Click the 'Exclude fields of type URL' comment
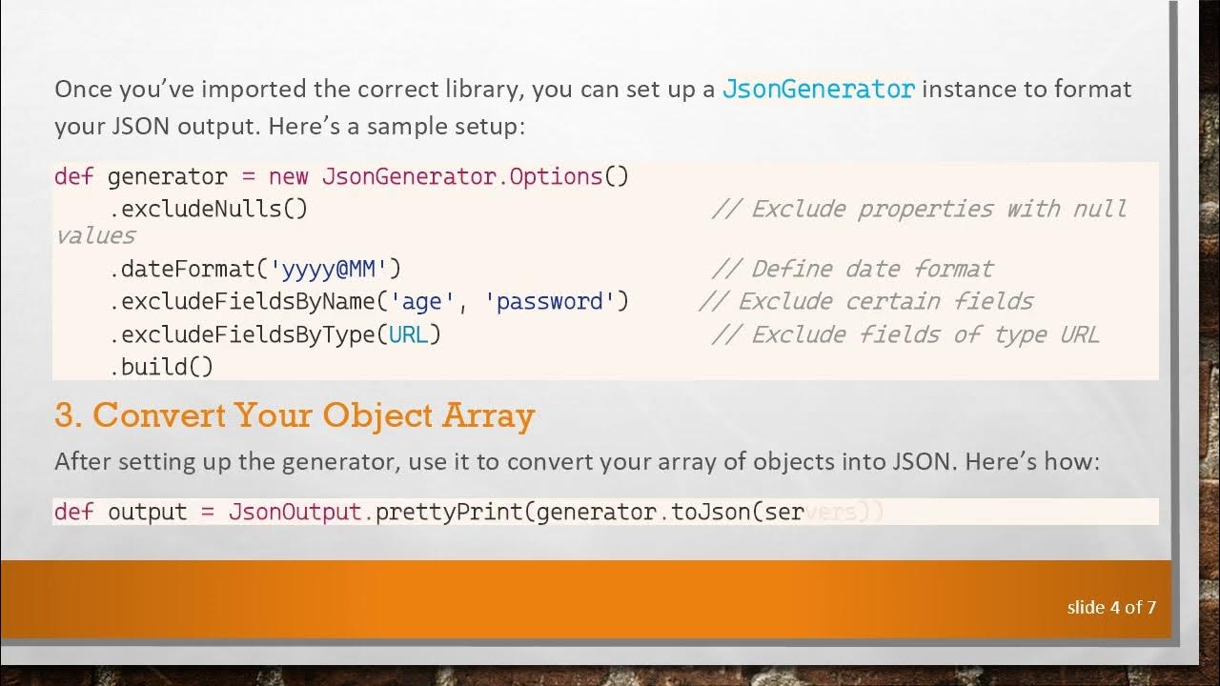This screenshot has width=1220, height=686. click(x=905, y=334)
